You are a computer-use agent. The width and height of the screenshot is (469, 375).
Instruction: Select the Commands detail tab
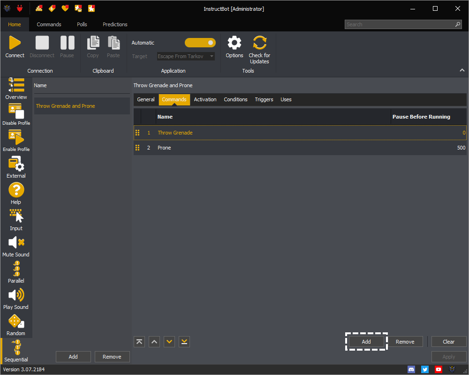pos(174,99)
